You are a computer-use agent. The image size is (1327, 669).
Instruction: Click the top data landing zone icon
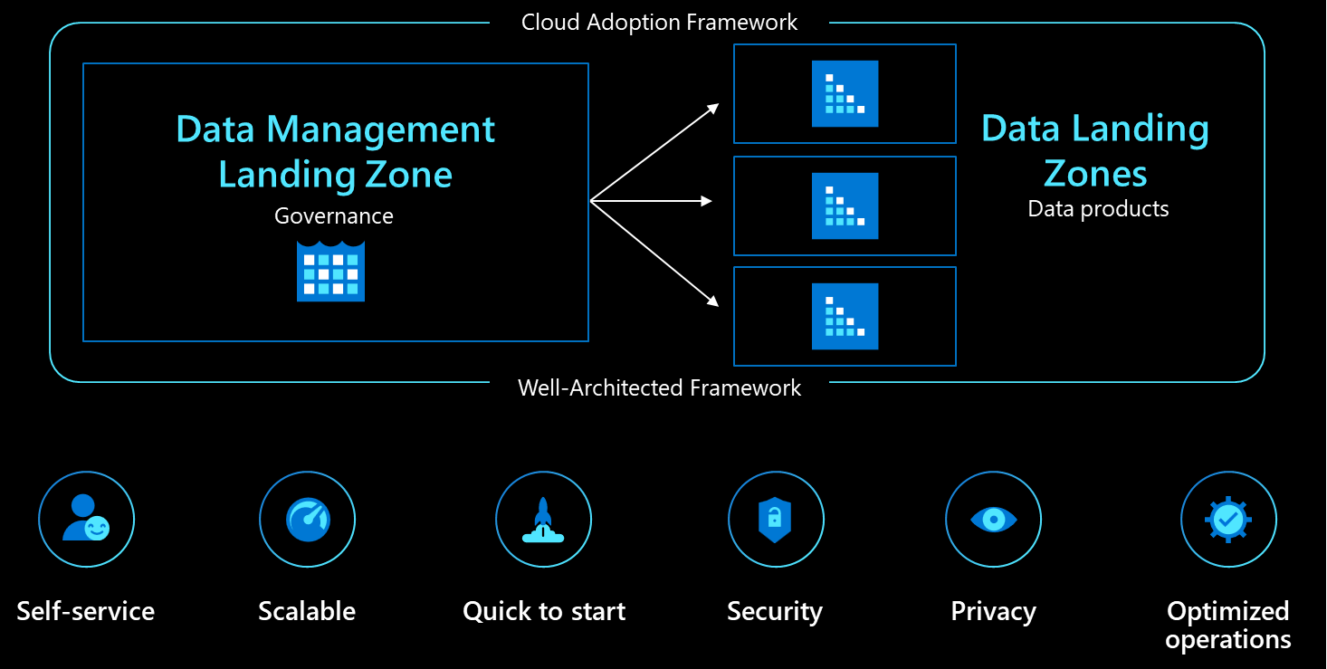845,93
